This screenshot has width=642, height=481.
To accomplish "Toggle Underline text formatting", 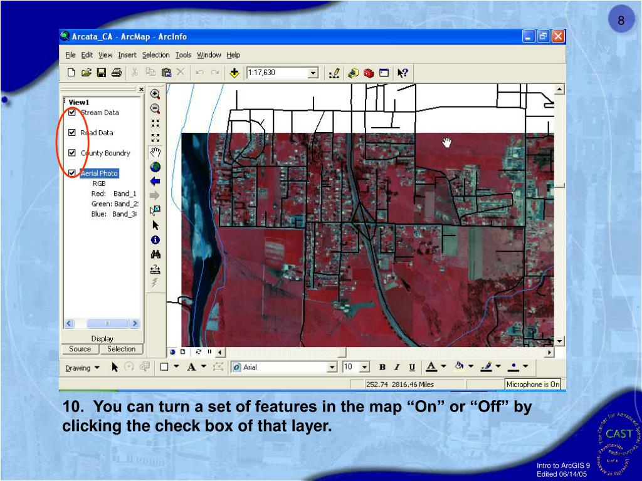I will point(412,367).
